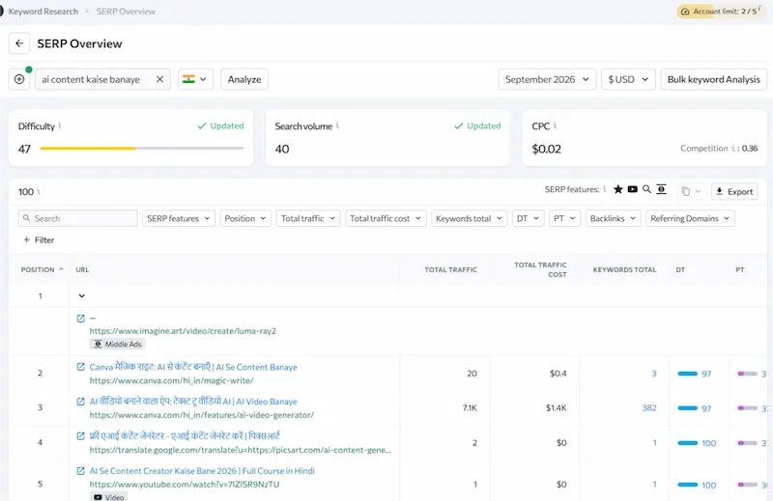Open external link icon for Picsart translate result

pyautogui.click(x=81, y=436)
